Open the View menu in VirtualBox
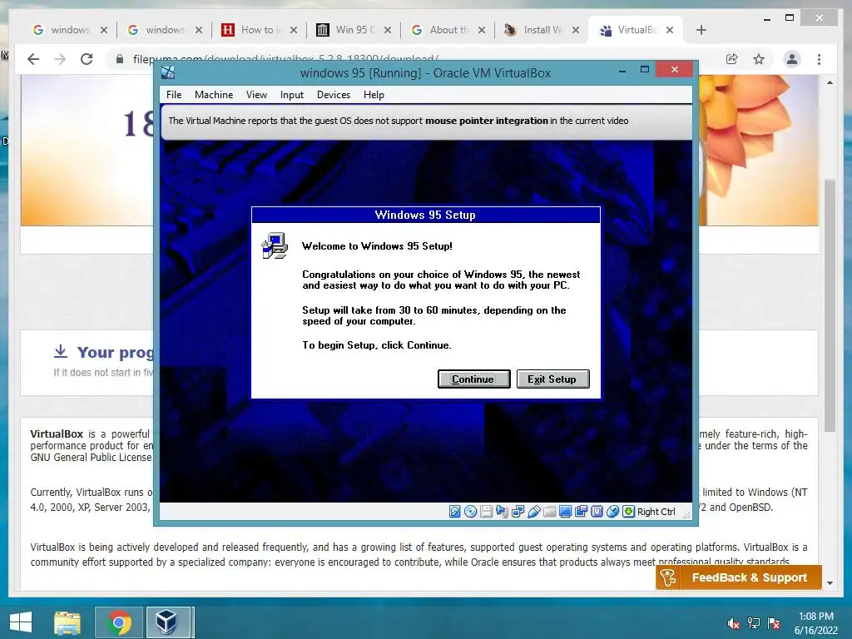852x639 pixels. tap(256, 95)
